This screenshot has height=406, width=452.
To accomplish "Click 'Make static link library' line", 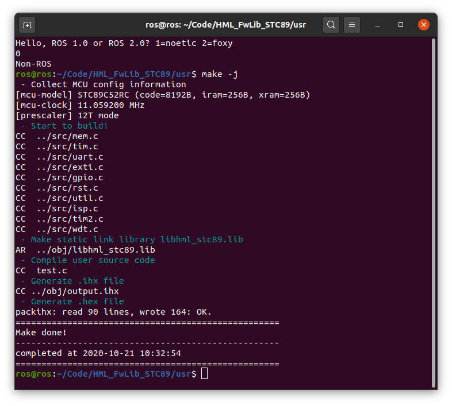I will point(132,239).
